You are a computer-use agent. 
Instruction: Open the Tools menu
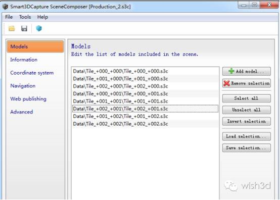(x=25, y=17)
